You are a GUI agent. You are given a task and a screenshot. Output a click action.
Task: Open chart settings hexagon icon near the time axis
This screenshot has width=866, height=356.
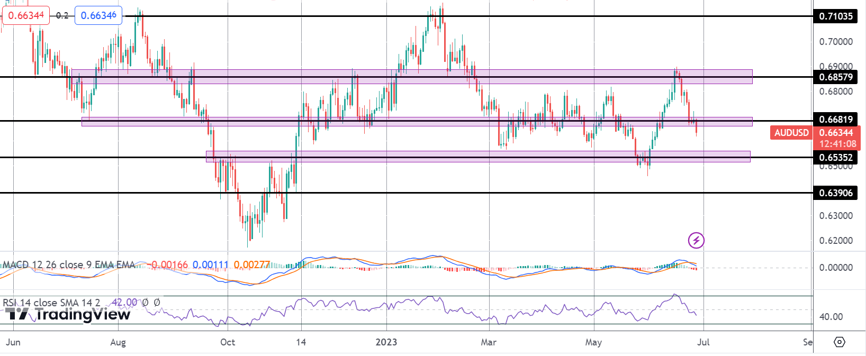click(x=840, y=342)
